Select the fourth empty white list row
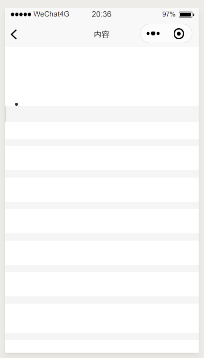204x358 pixels. click(102, 221)
